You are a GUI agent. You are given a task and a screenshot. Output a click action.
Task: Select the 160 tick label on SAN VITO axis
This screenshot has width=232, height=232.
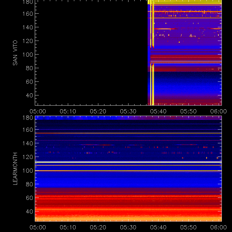28,14
